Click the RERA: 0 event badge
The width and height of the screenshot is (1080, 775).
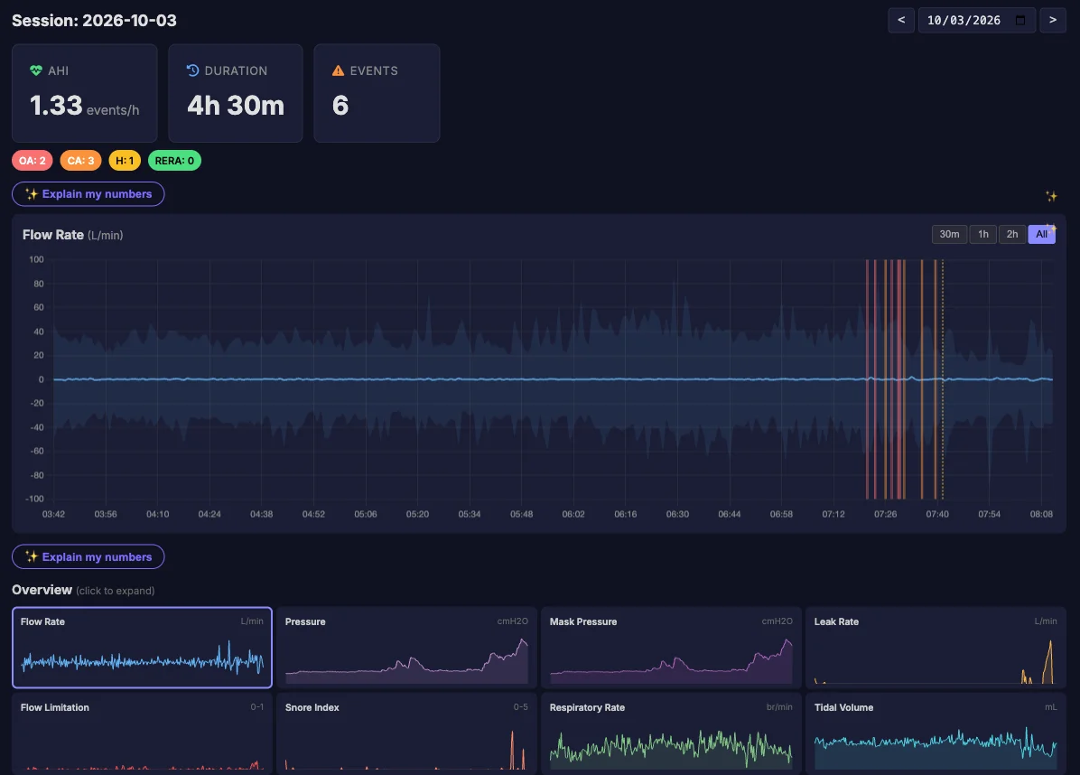(174, 161)
